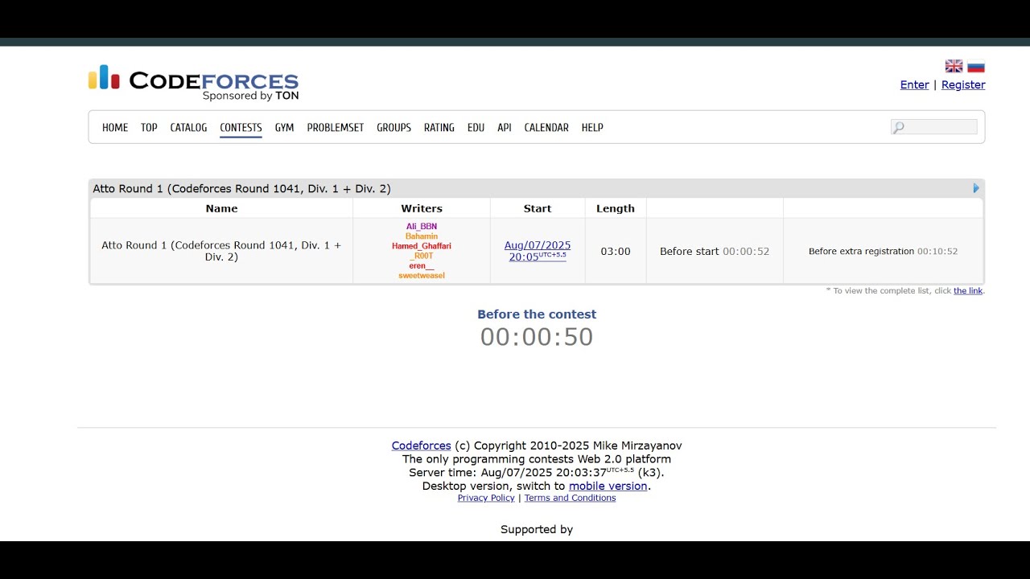Open writer _R00T's profile

pos(422,256)
